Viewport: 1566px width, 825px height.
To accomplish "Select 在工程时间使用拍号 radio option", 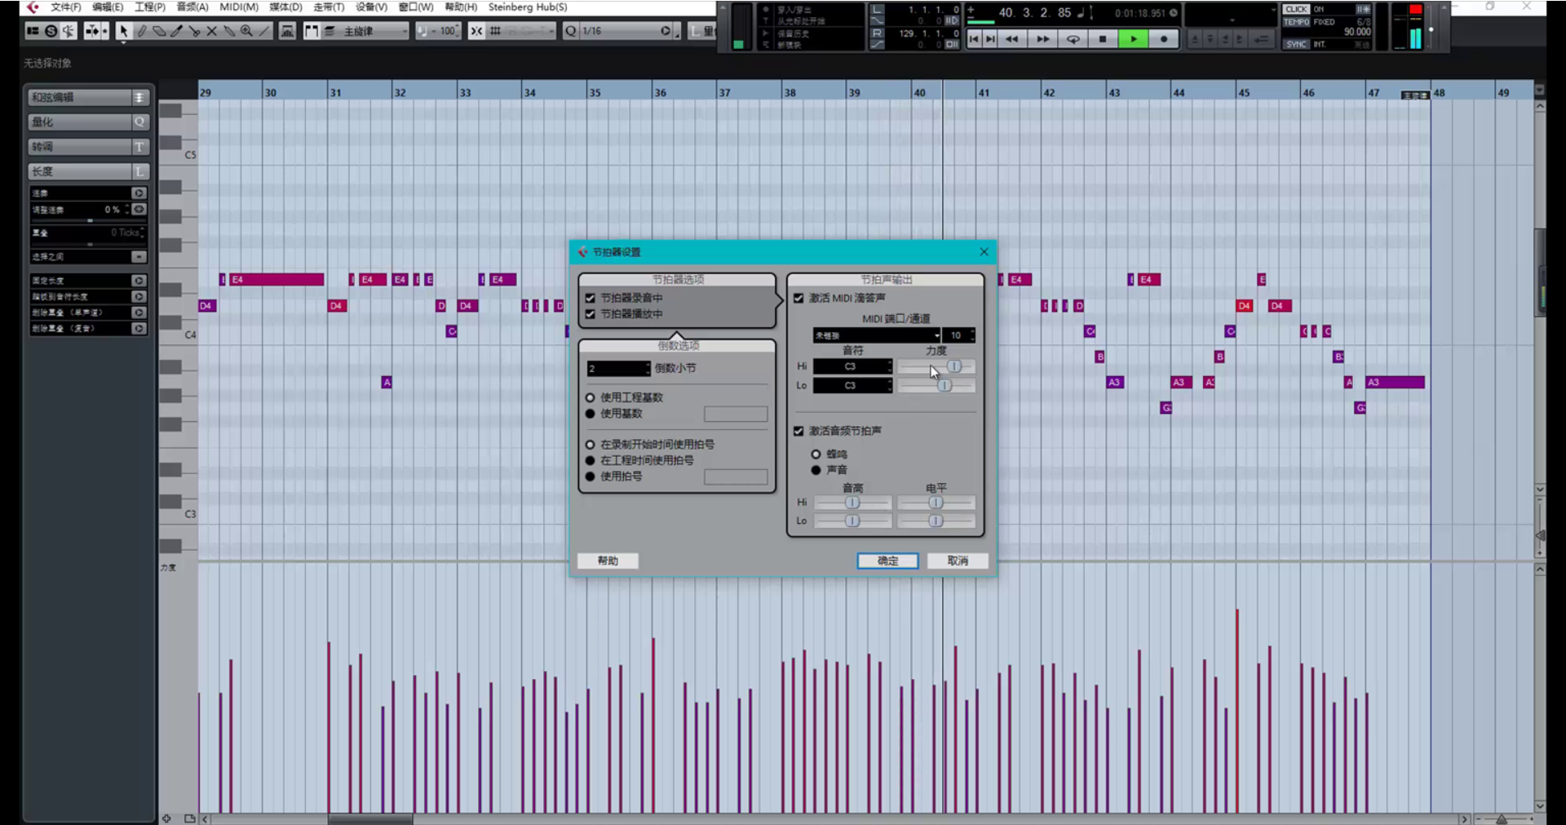I will 590,460.
